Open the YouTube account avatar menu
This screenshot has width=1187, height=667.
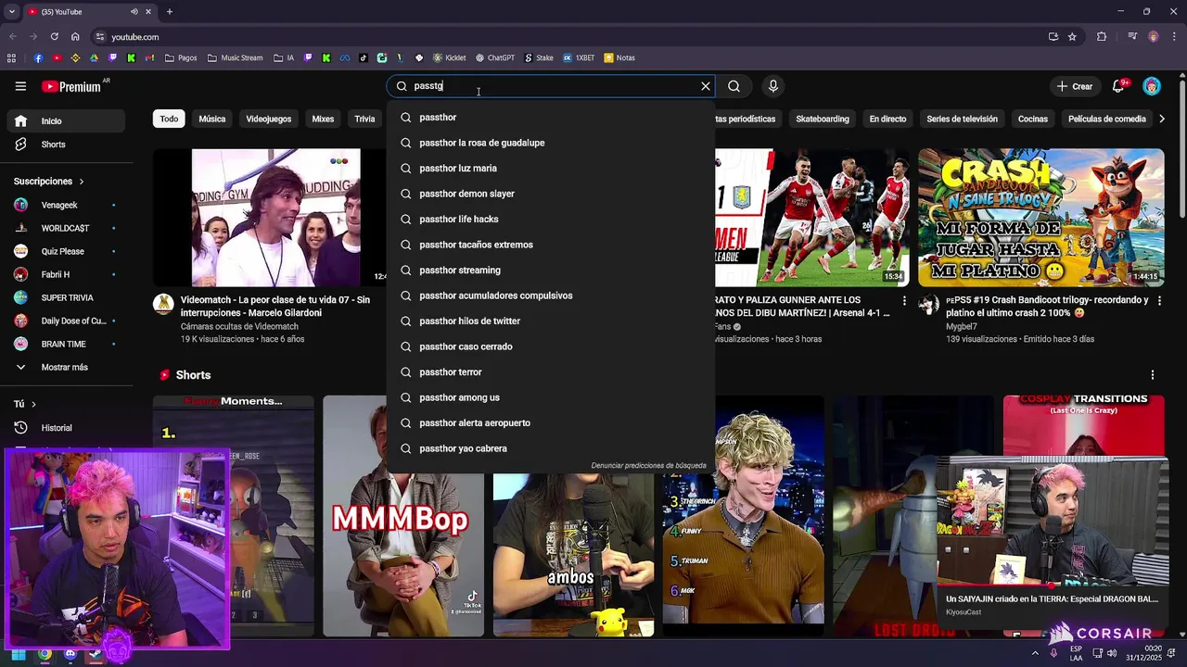1152,86
